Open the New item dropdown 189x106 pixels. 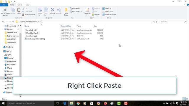coord(75,9)
